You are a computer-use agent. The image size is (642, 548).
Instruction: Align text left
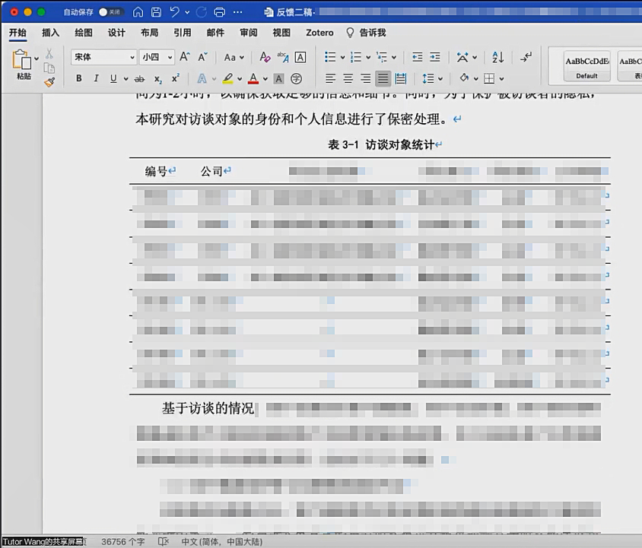[x=330, y=78]
